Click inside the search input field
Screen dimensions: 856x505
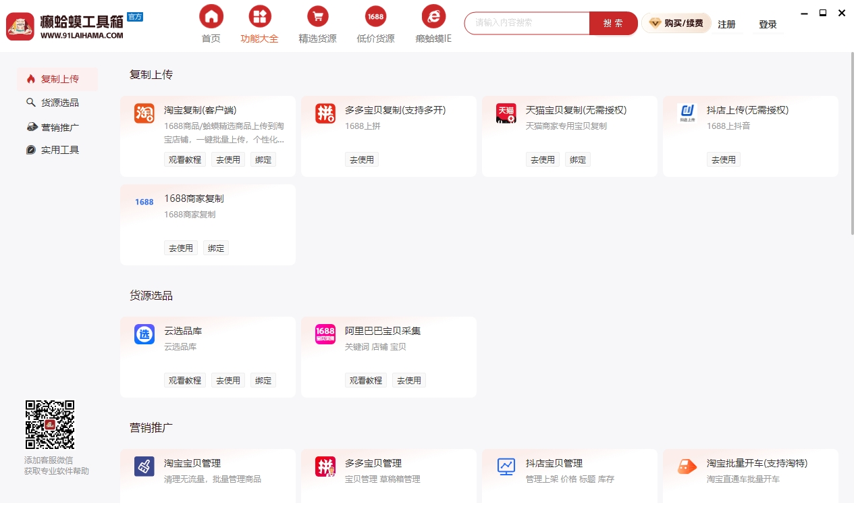click(527, 23)
